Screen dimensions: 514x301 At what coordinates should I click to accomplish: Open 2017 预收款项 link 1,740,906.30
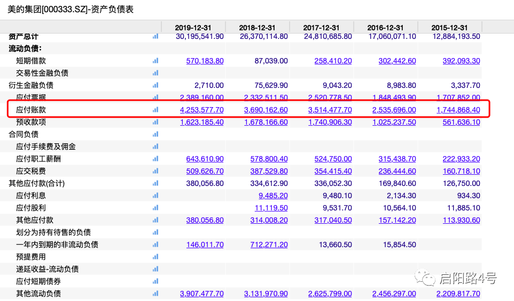(x=330, y=122)
